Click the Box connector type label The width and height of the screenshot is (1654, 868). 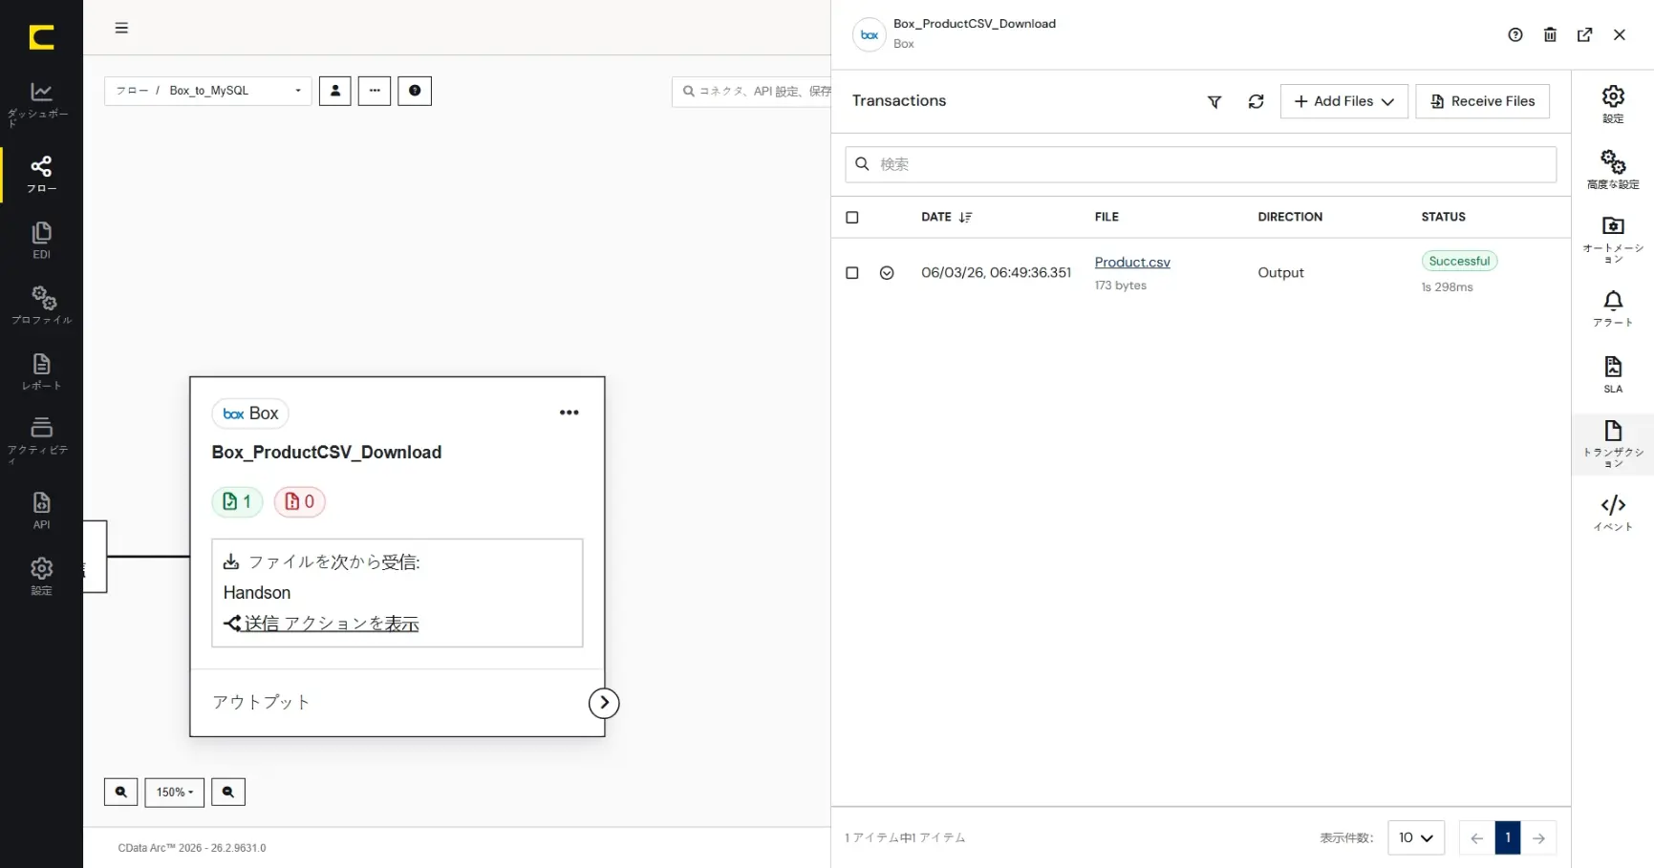pyautogui.click(x=250, y=413)
